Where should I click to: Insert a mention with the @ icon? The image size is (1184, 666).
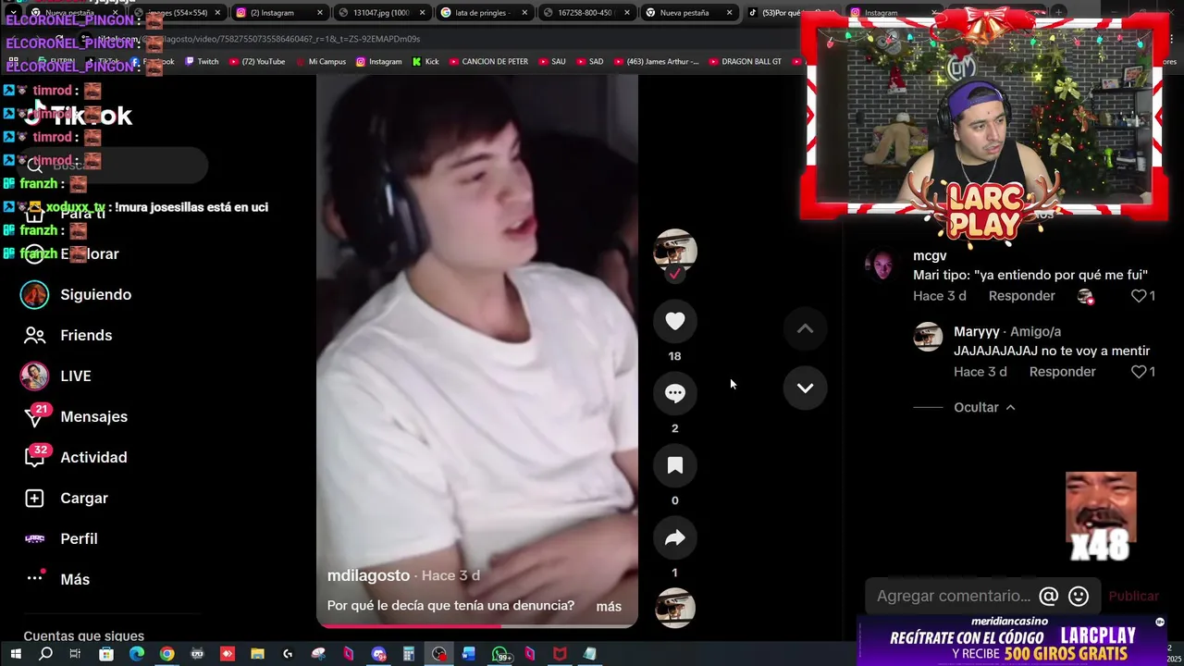(1048, 597)
